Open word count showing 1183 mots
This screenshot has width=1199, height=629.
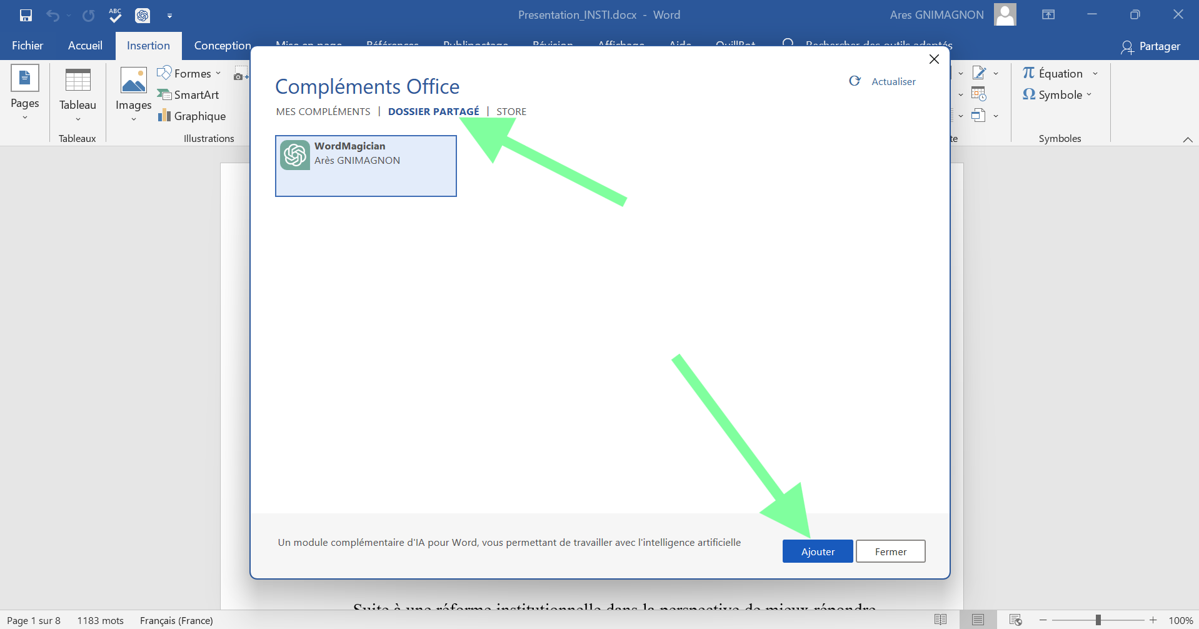pyautogui.click(x=101, y=620)
